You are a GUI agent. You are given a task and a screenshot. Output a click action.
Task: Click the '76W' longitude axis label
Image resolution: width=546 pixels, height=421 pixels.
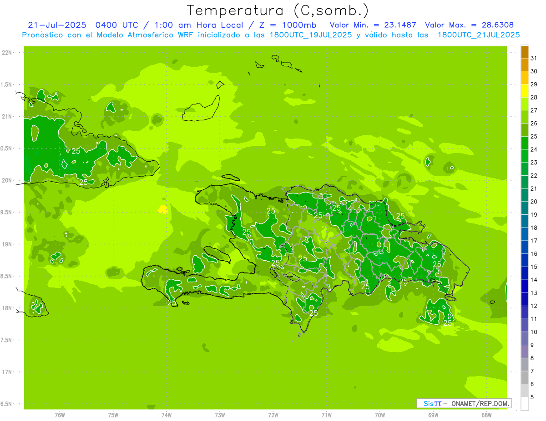[60, 415]
